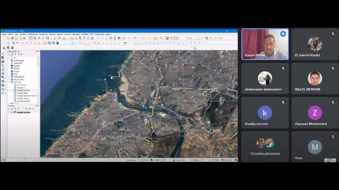The height and width of the screenshot is (190, 339).
Task: Click El hairchi Khalid participant tile
Action: click(315, 44)
